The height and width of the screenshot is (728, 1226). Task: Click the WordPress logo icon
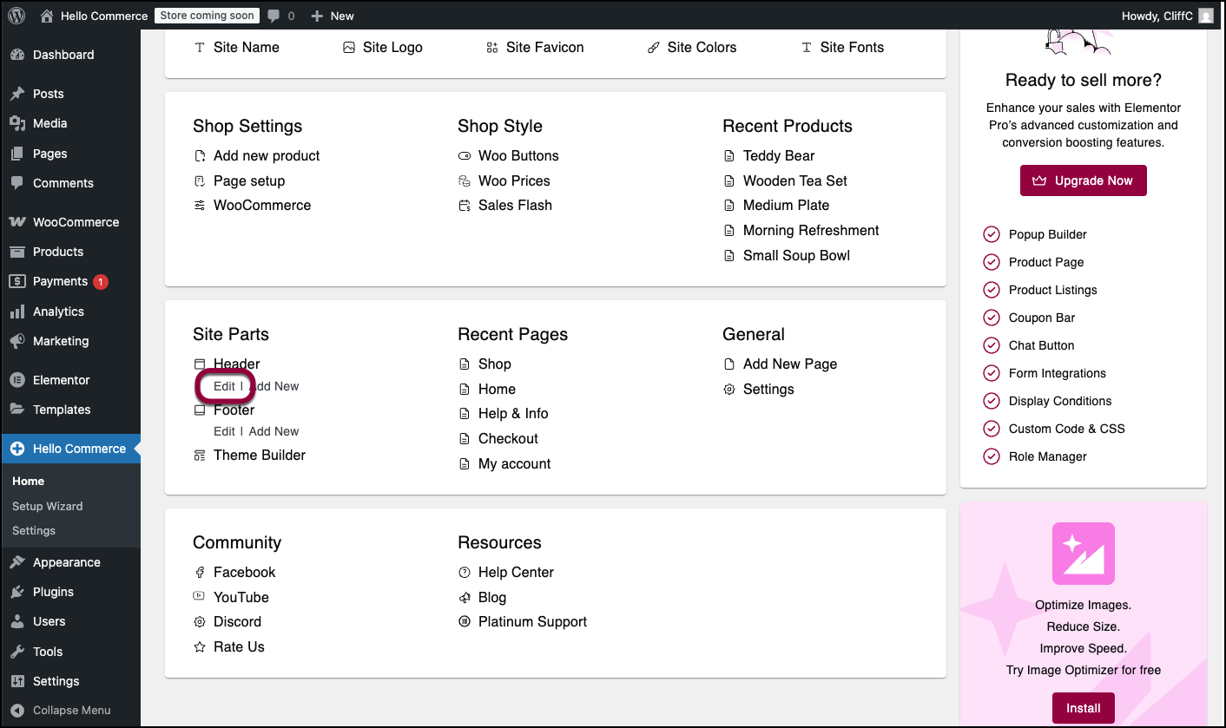(x=16, y=15)
